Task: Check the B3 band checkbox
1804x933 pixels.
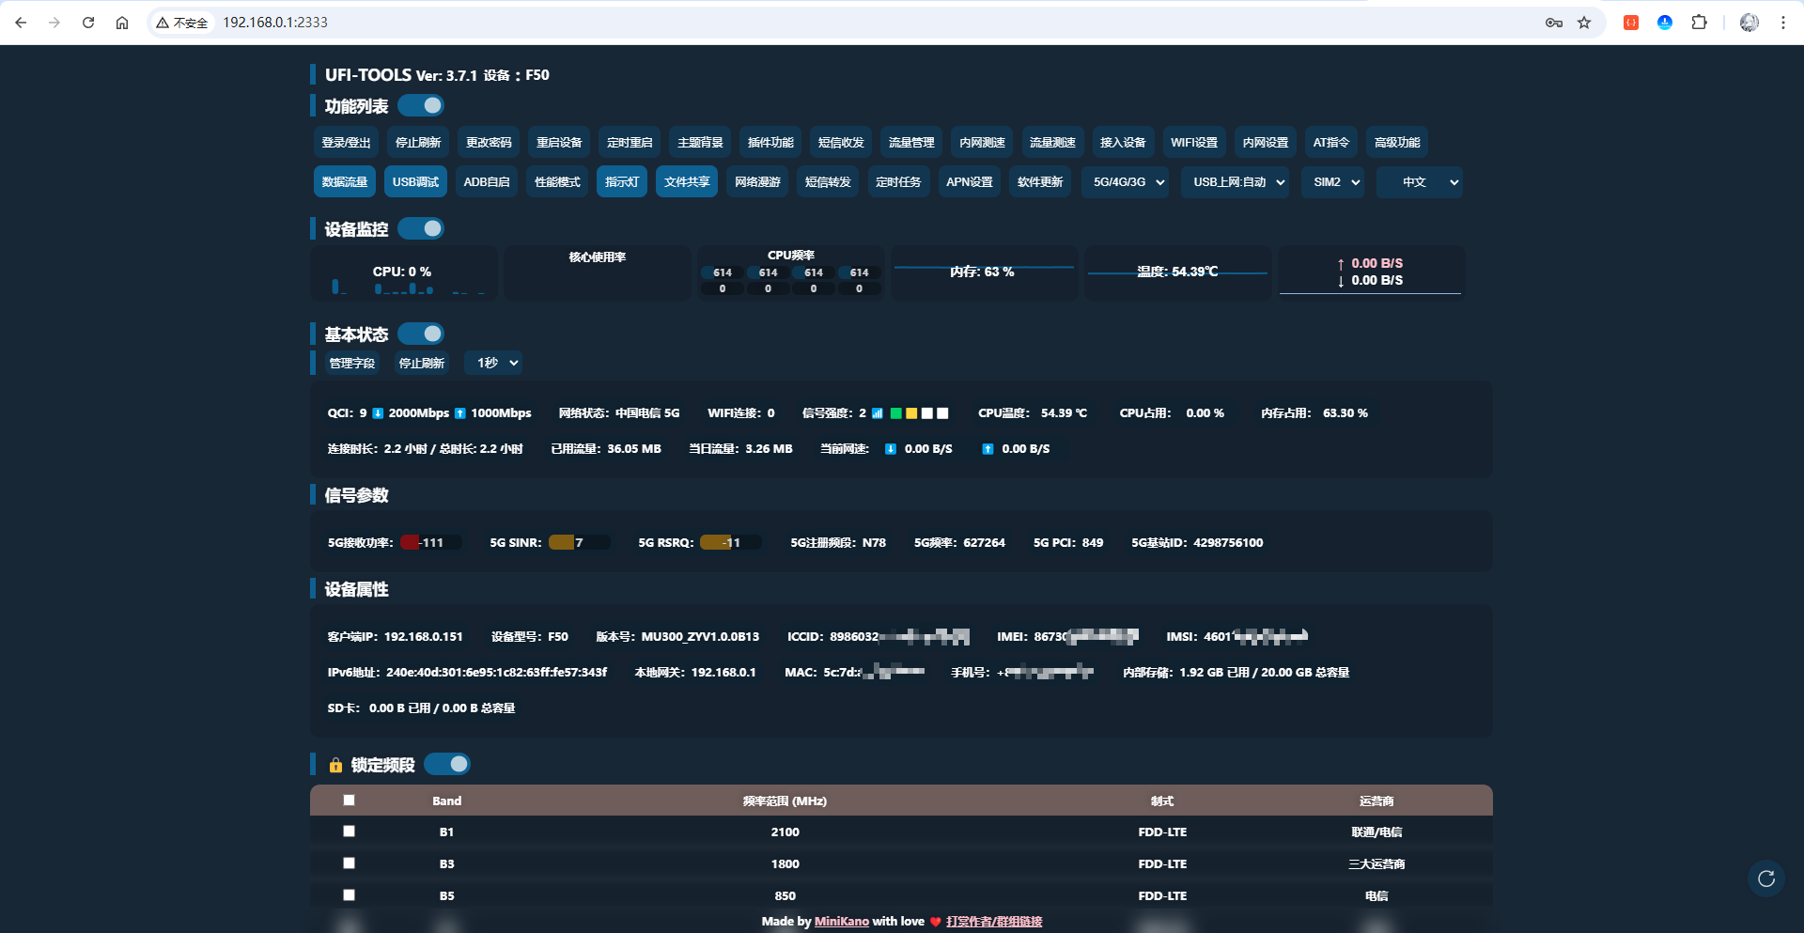Action: click(x=349, y=863)
